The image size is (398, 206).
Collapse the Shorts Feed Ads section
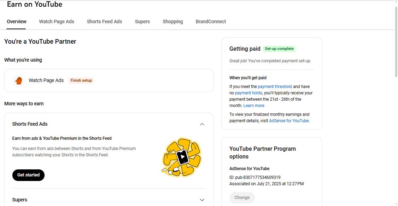(x=202, y=124)
